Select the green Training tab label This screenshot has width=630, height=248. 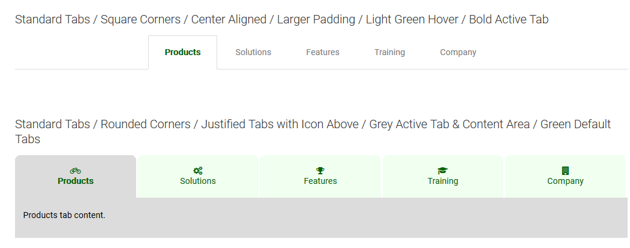pos(443,181)
